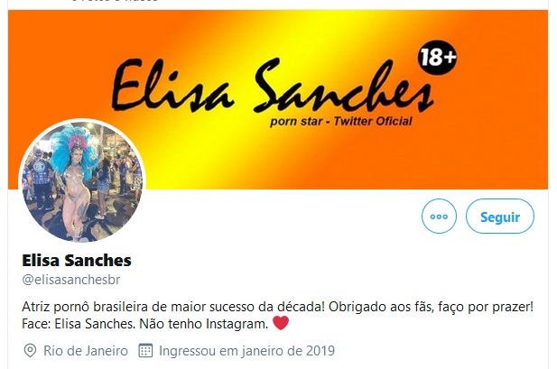Screen dimensions: 557x369
Task: Open the circular profile avatar photo
Action: [x=82, y=181]
